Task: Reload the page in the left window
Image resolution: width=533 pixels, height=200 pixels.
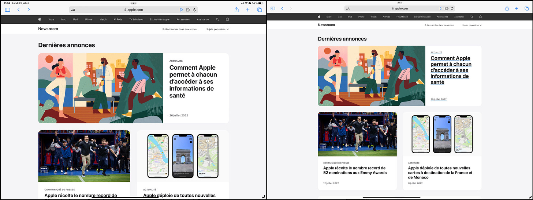Action: click(x=194, y=10)
